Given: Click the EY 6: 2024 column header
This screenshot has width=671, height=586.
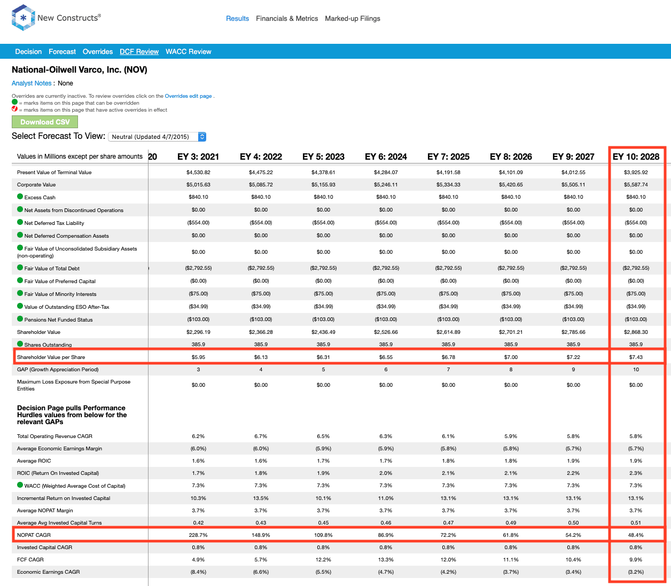Looking at the screenshot, I should [x=386, y=157].
